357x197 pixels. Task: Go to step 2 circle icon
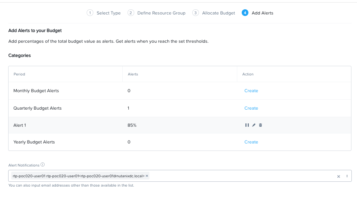point(131,13)
